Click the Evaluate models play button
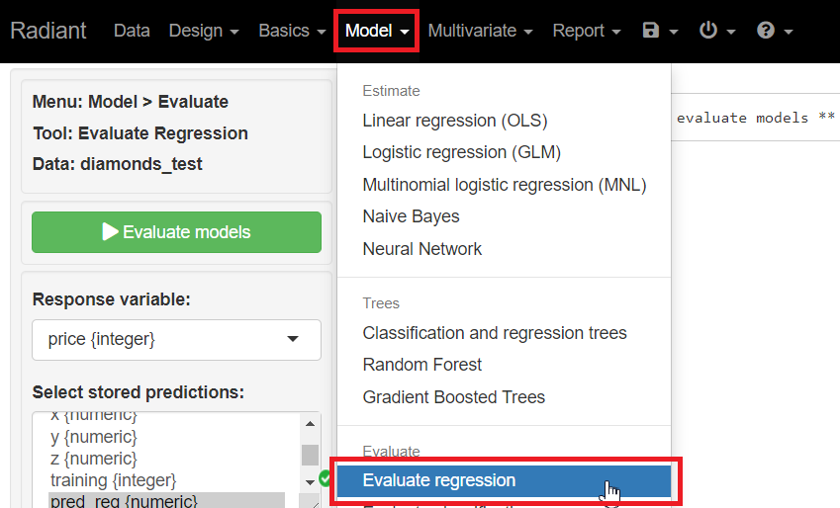 [176, 232]
